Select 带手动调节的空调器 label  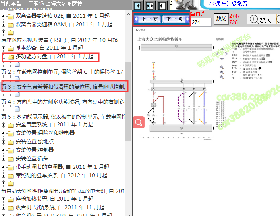[62, 167]
